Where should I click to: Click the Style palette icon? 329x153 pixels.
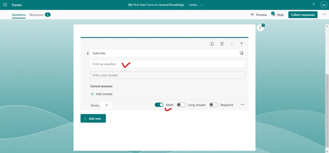pos(273,14)
